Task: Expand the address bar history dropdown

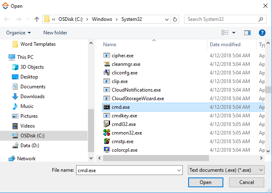Action: point(167,19)
